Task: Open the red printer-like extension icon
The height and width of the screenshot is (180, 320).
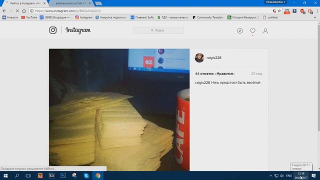Action: 287,11
